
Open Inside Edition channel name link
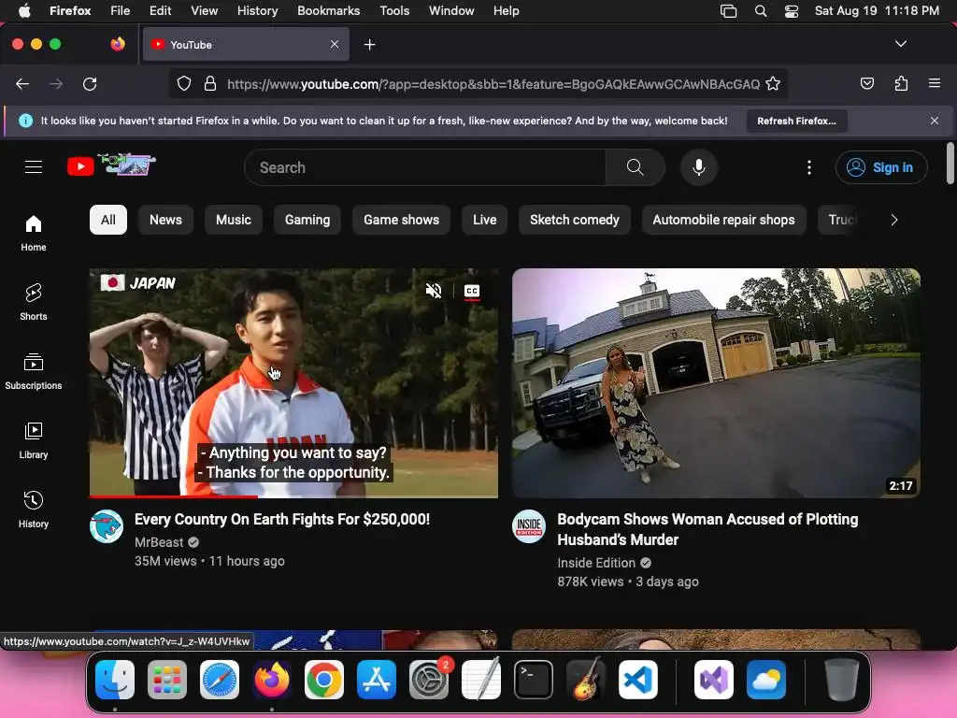click(x=595, y=563)
